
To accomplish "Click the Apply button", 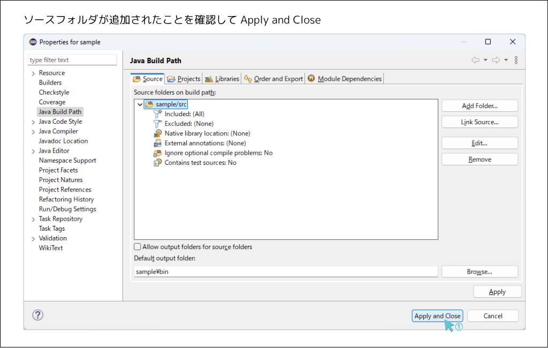I will coord(497,292).
